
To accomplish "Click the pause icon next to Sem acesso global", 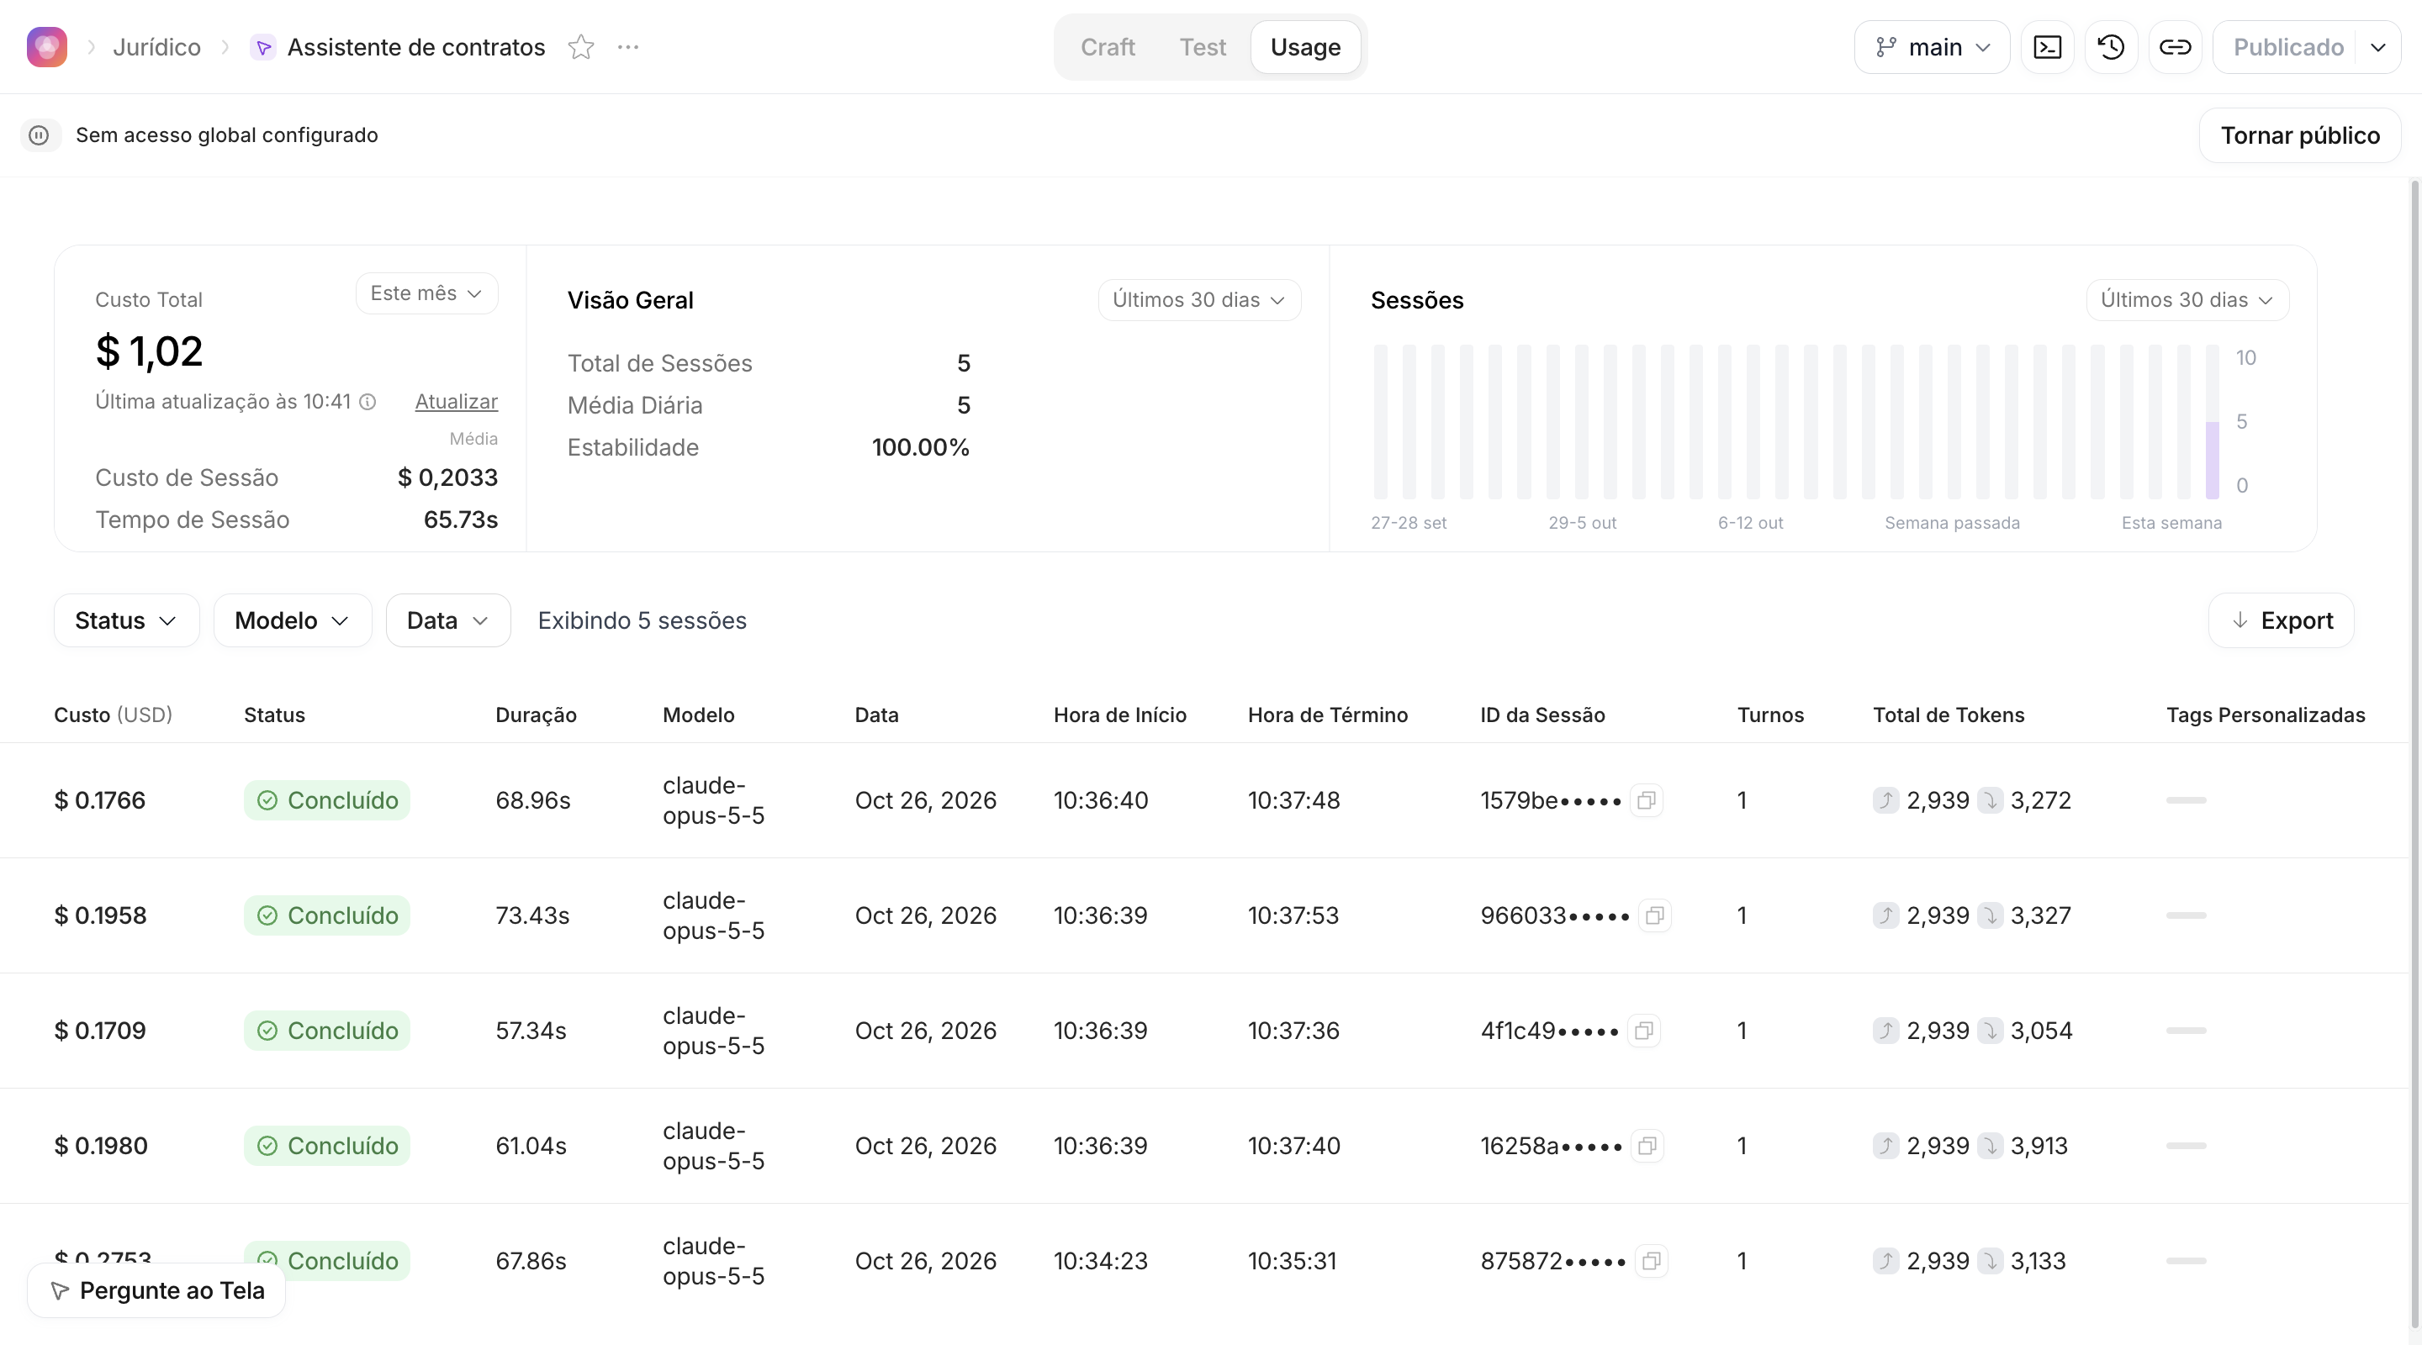I will 39,135.
